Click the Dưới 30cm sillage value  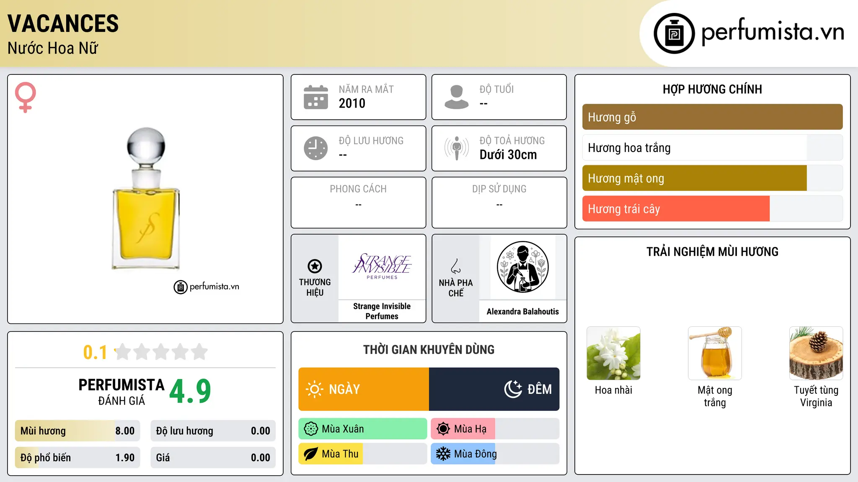[x=508, y=155]
